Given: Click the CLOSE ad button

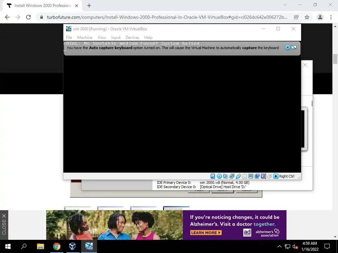Looking at the screenshot, I should click(x=4, y=225).
